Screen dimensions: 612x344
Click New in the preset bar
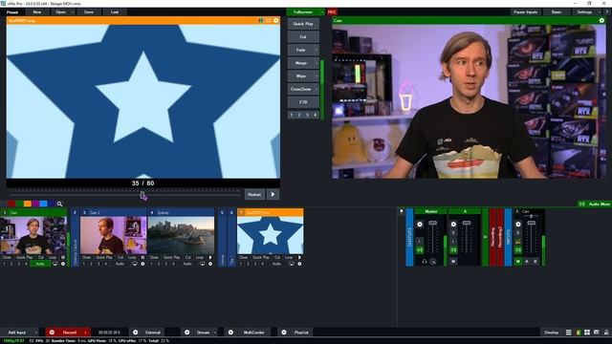[x=37, y=12]
